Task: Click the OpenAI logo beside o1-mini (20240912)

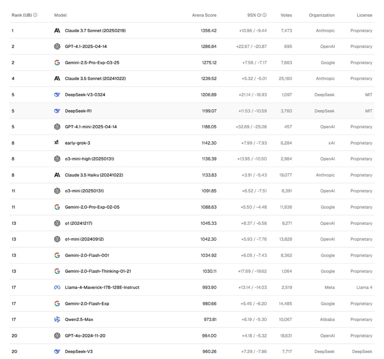Action: pyautogui.click(x=57, y=239)
